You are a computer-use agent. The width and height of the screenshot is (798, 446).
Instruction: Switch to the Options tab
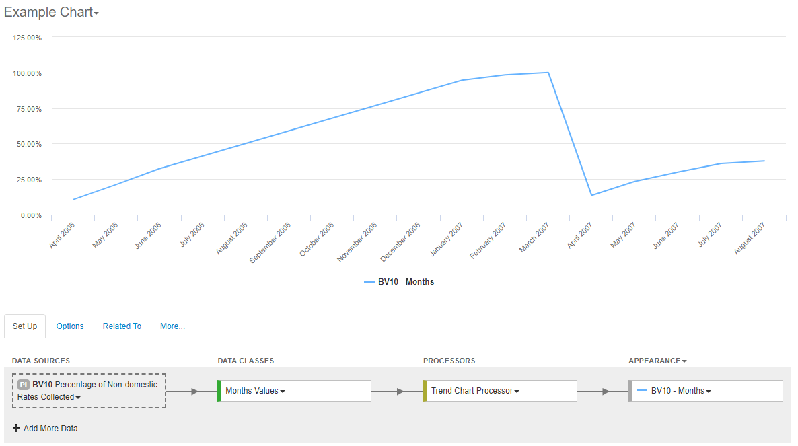(70, 326)
